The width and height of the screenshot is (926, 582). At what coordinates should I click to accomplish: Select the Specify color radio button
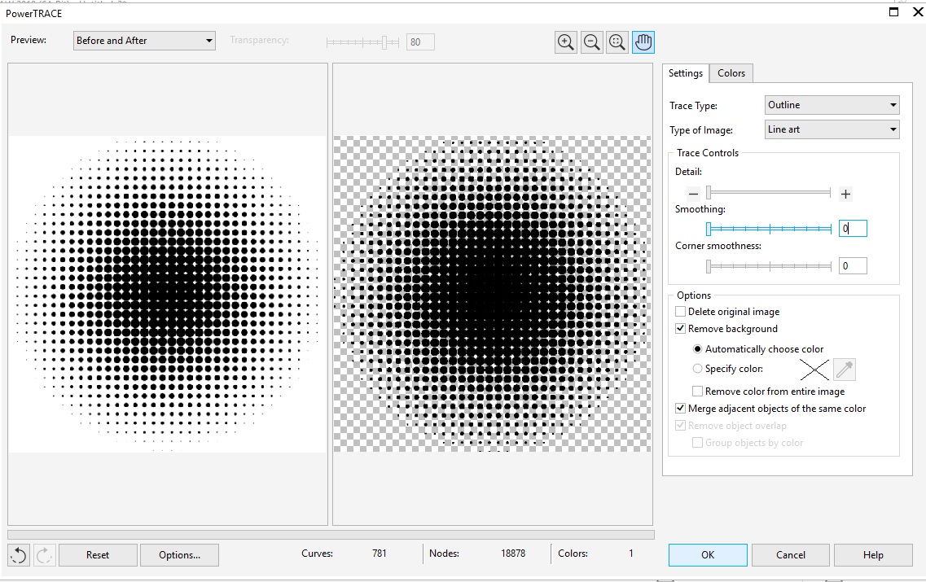(x=697, y=369)
